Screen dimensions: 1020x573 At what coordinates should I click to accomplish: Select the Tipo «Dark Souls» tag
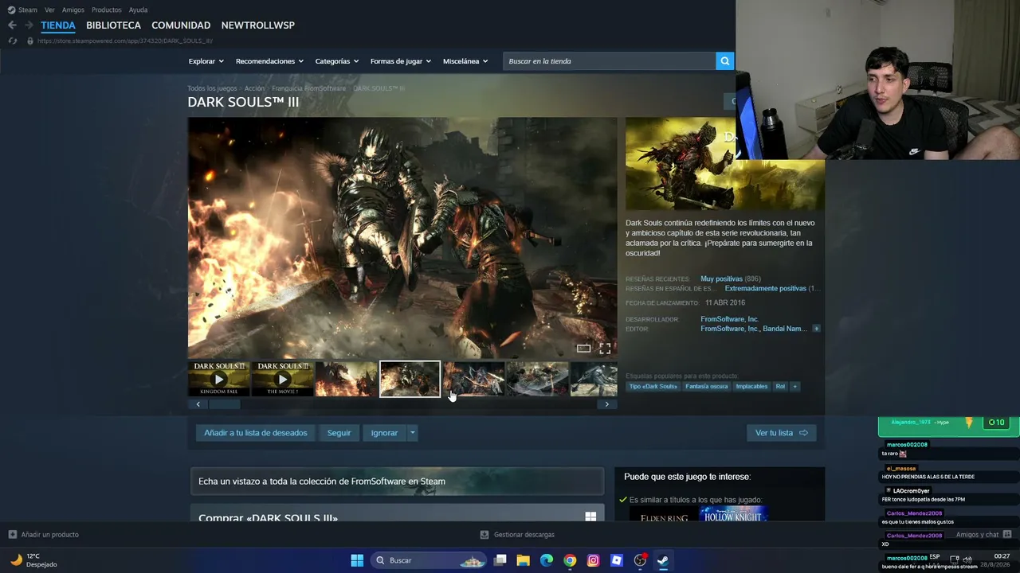[x=653, y=387]
